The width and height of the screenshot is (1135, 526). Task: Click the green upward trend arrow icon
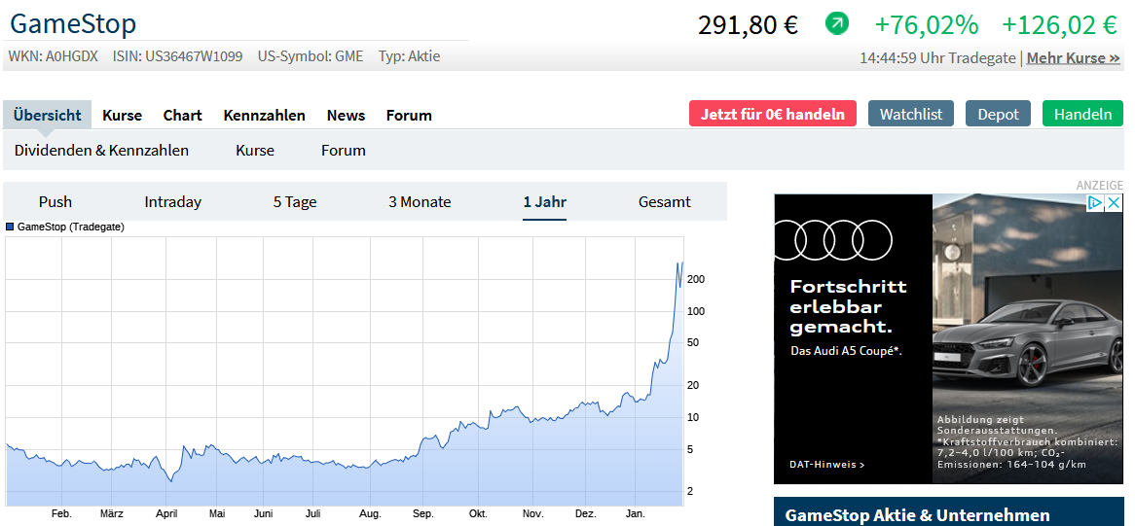tap(836, 24)
